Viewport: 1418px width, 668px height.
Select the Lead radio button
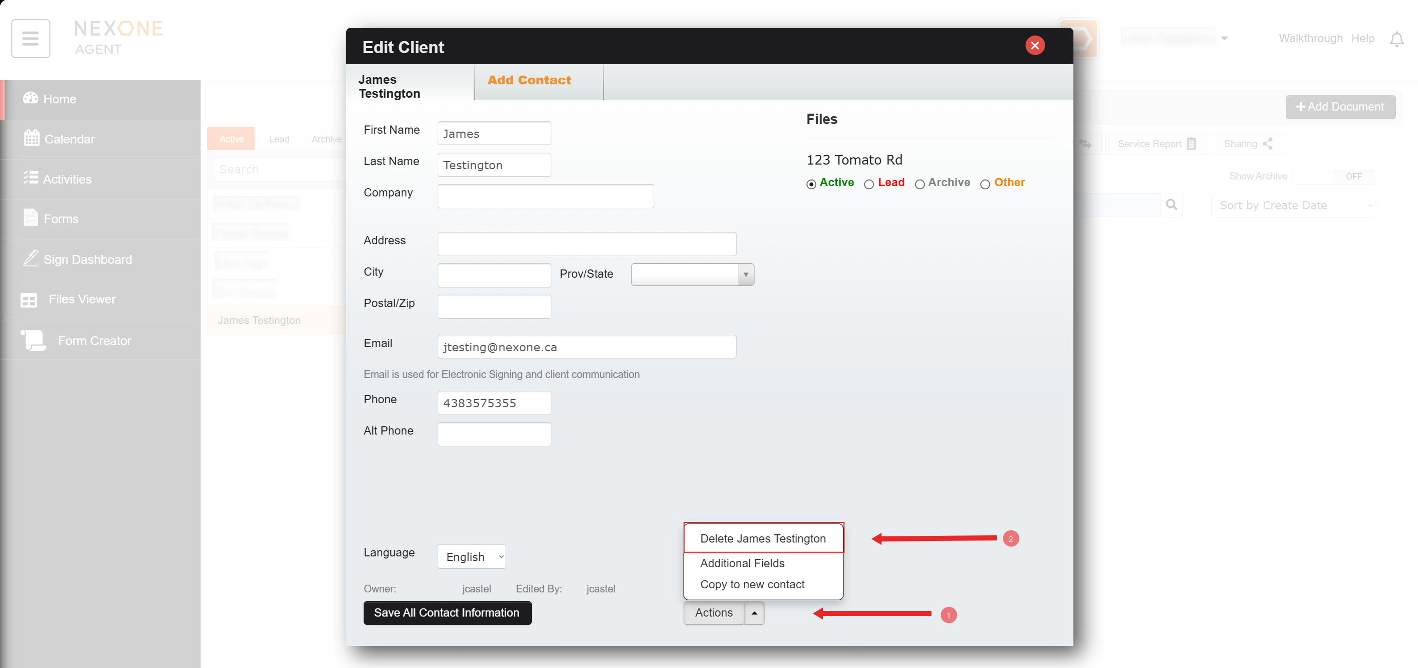point(869,184)
